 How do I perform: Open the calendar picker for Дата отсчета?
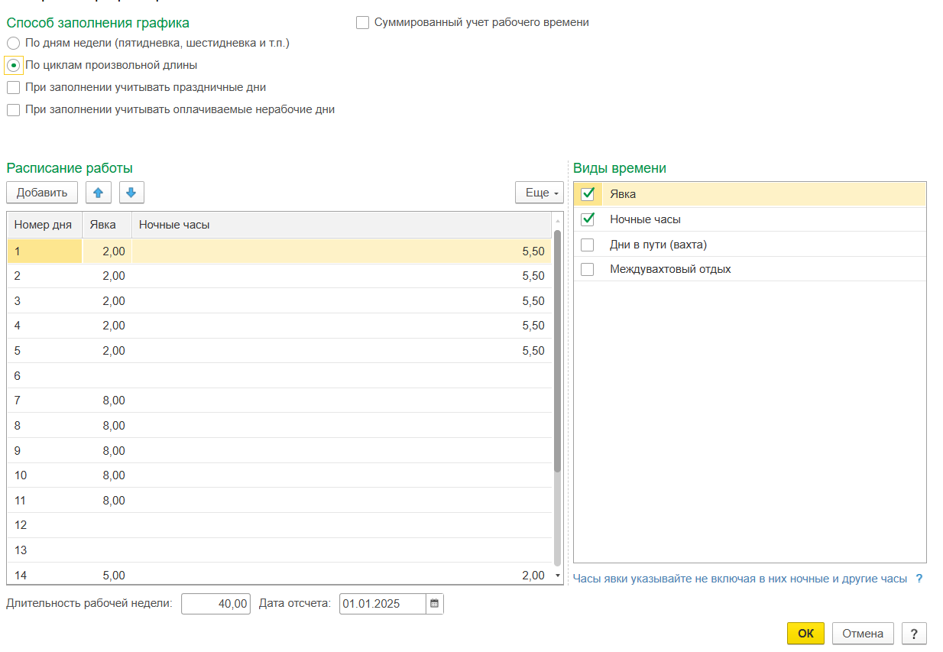(x=434, y=604)
